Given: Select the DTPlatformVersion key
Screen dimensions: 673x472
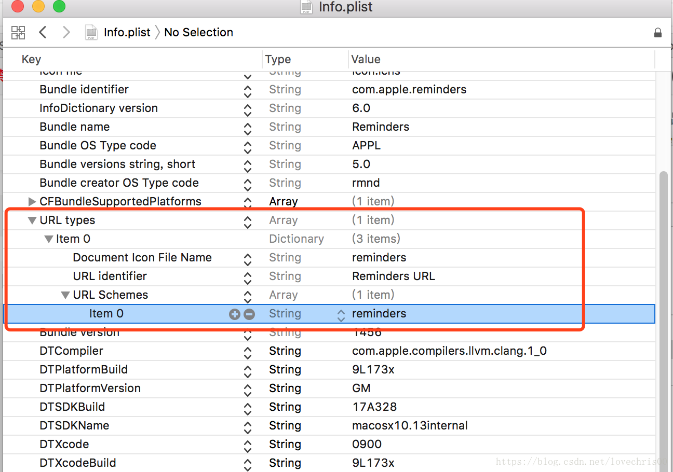Looking at the screenshot, I should pos(90,388).
